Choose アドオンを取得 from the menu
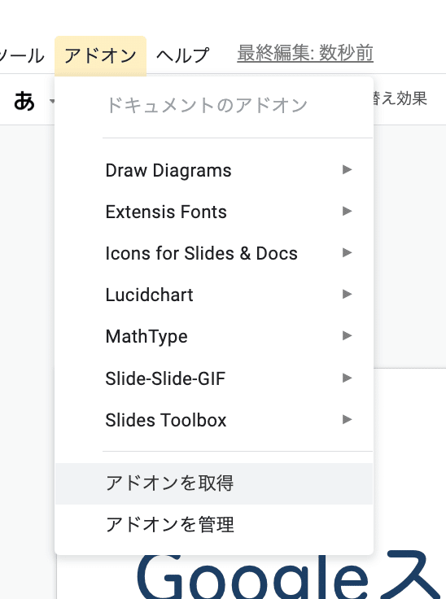Screen dimensions: 446x599 214,483
